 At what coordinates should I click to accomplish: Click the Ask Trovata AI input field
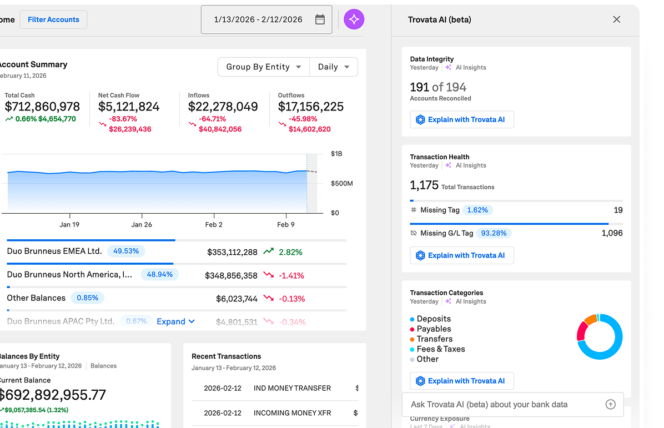click(502, 405)
